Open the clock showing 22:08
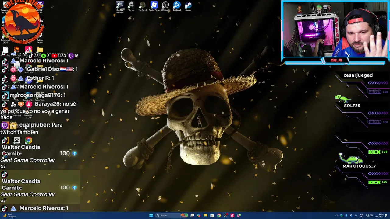Viewport: 390px width, 219px height. click(379, 215)
